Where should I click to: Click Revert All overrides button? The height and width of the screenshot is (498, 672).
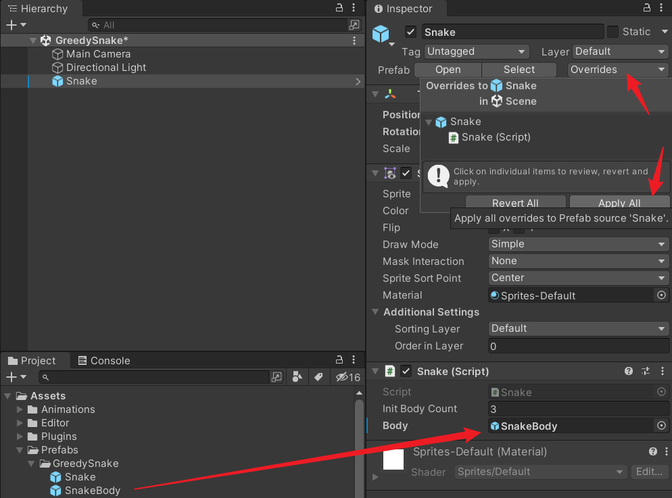515,203
